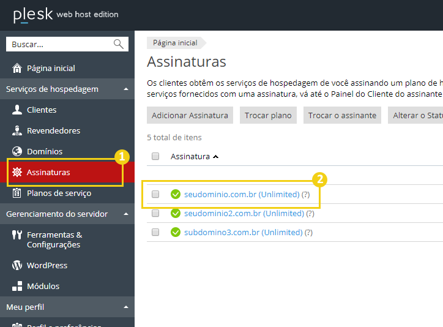Click the Assinaturas page heading
Image resolution: width=443 pixels, height=327 pixels.
click(x=187, y=62)
